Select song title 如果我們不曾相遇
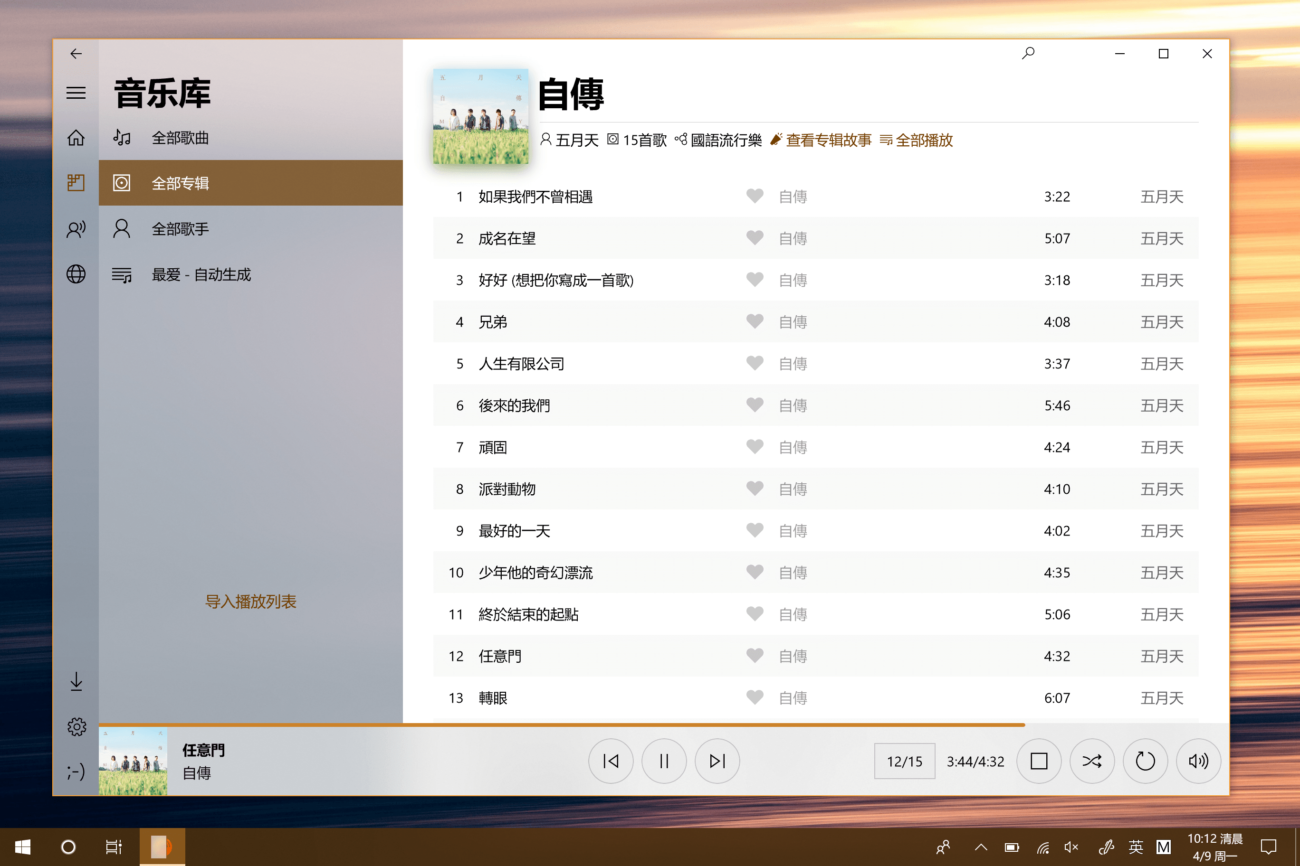 (x=535, y=197)
